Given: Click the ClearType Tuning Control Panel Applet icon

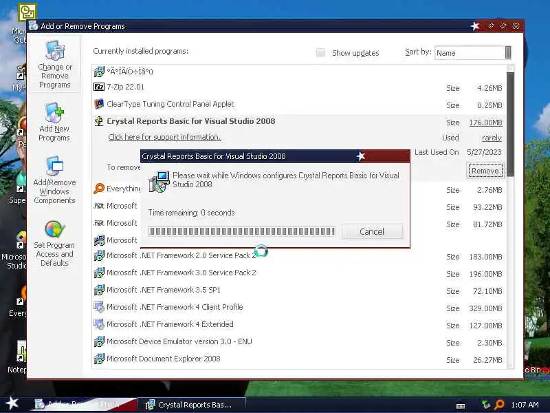Looking at the screenshot, I should pyautogui.click(x=99, y=104).
